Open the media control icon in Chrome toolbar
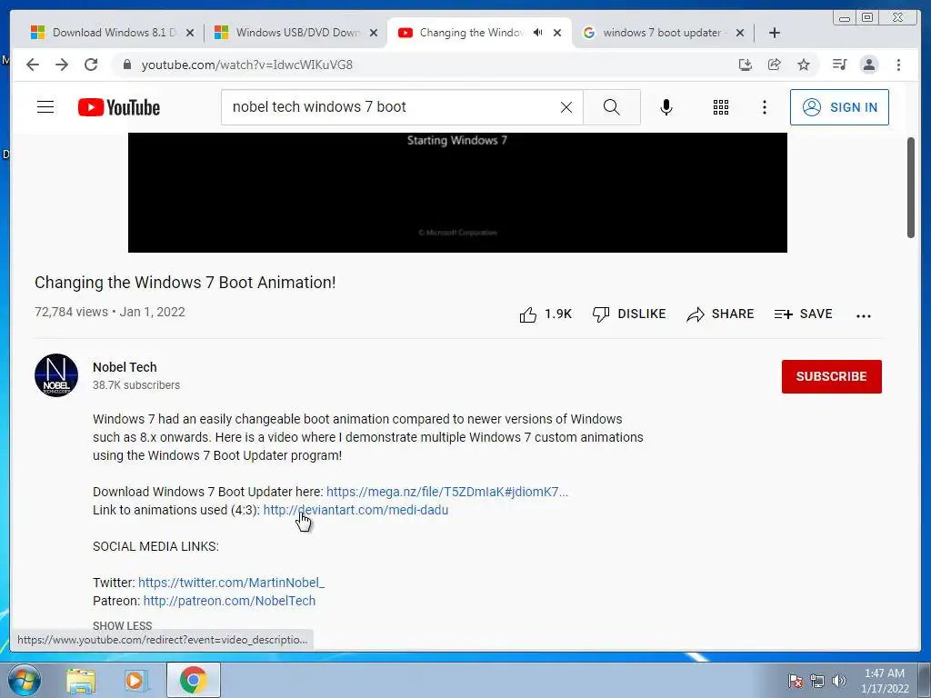 839,65
